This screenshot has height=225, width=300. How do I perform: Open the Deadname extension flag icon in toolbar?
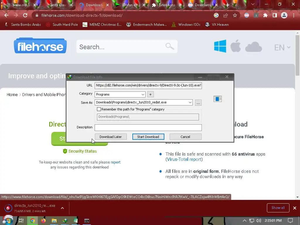pos(247,15)
